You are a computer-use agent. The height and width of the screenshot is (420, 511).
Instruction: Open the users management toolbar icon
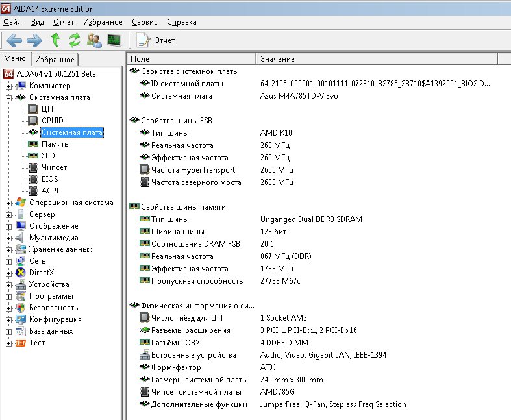coord(95,40)
